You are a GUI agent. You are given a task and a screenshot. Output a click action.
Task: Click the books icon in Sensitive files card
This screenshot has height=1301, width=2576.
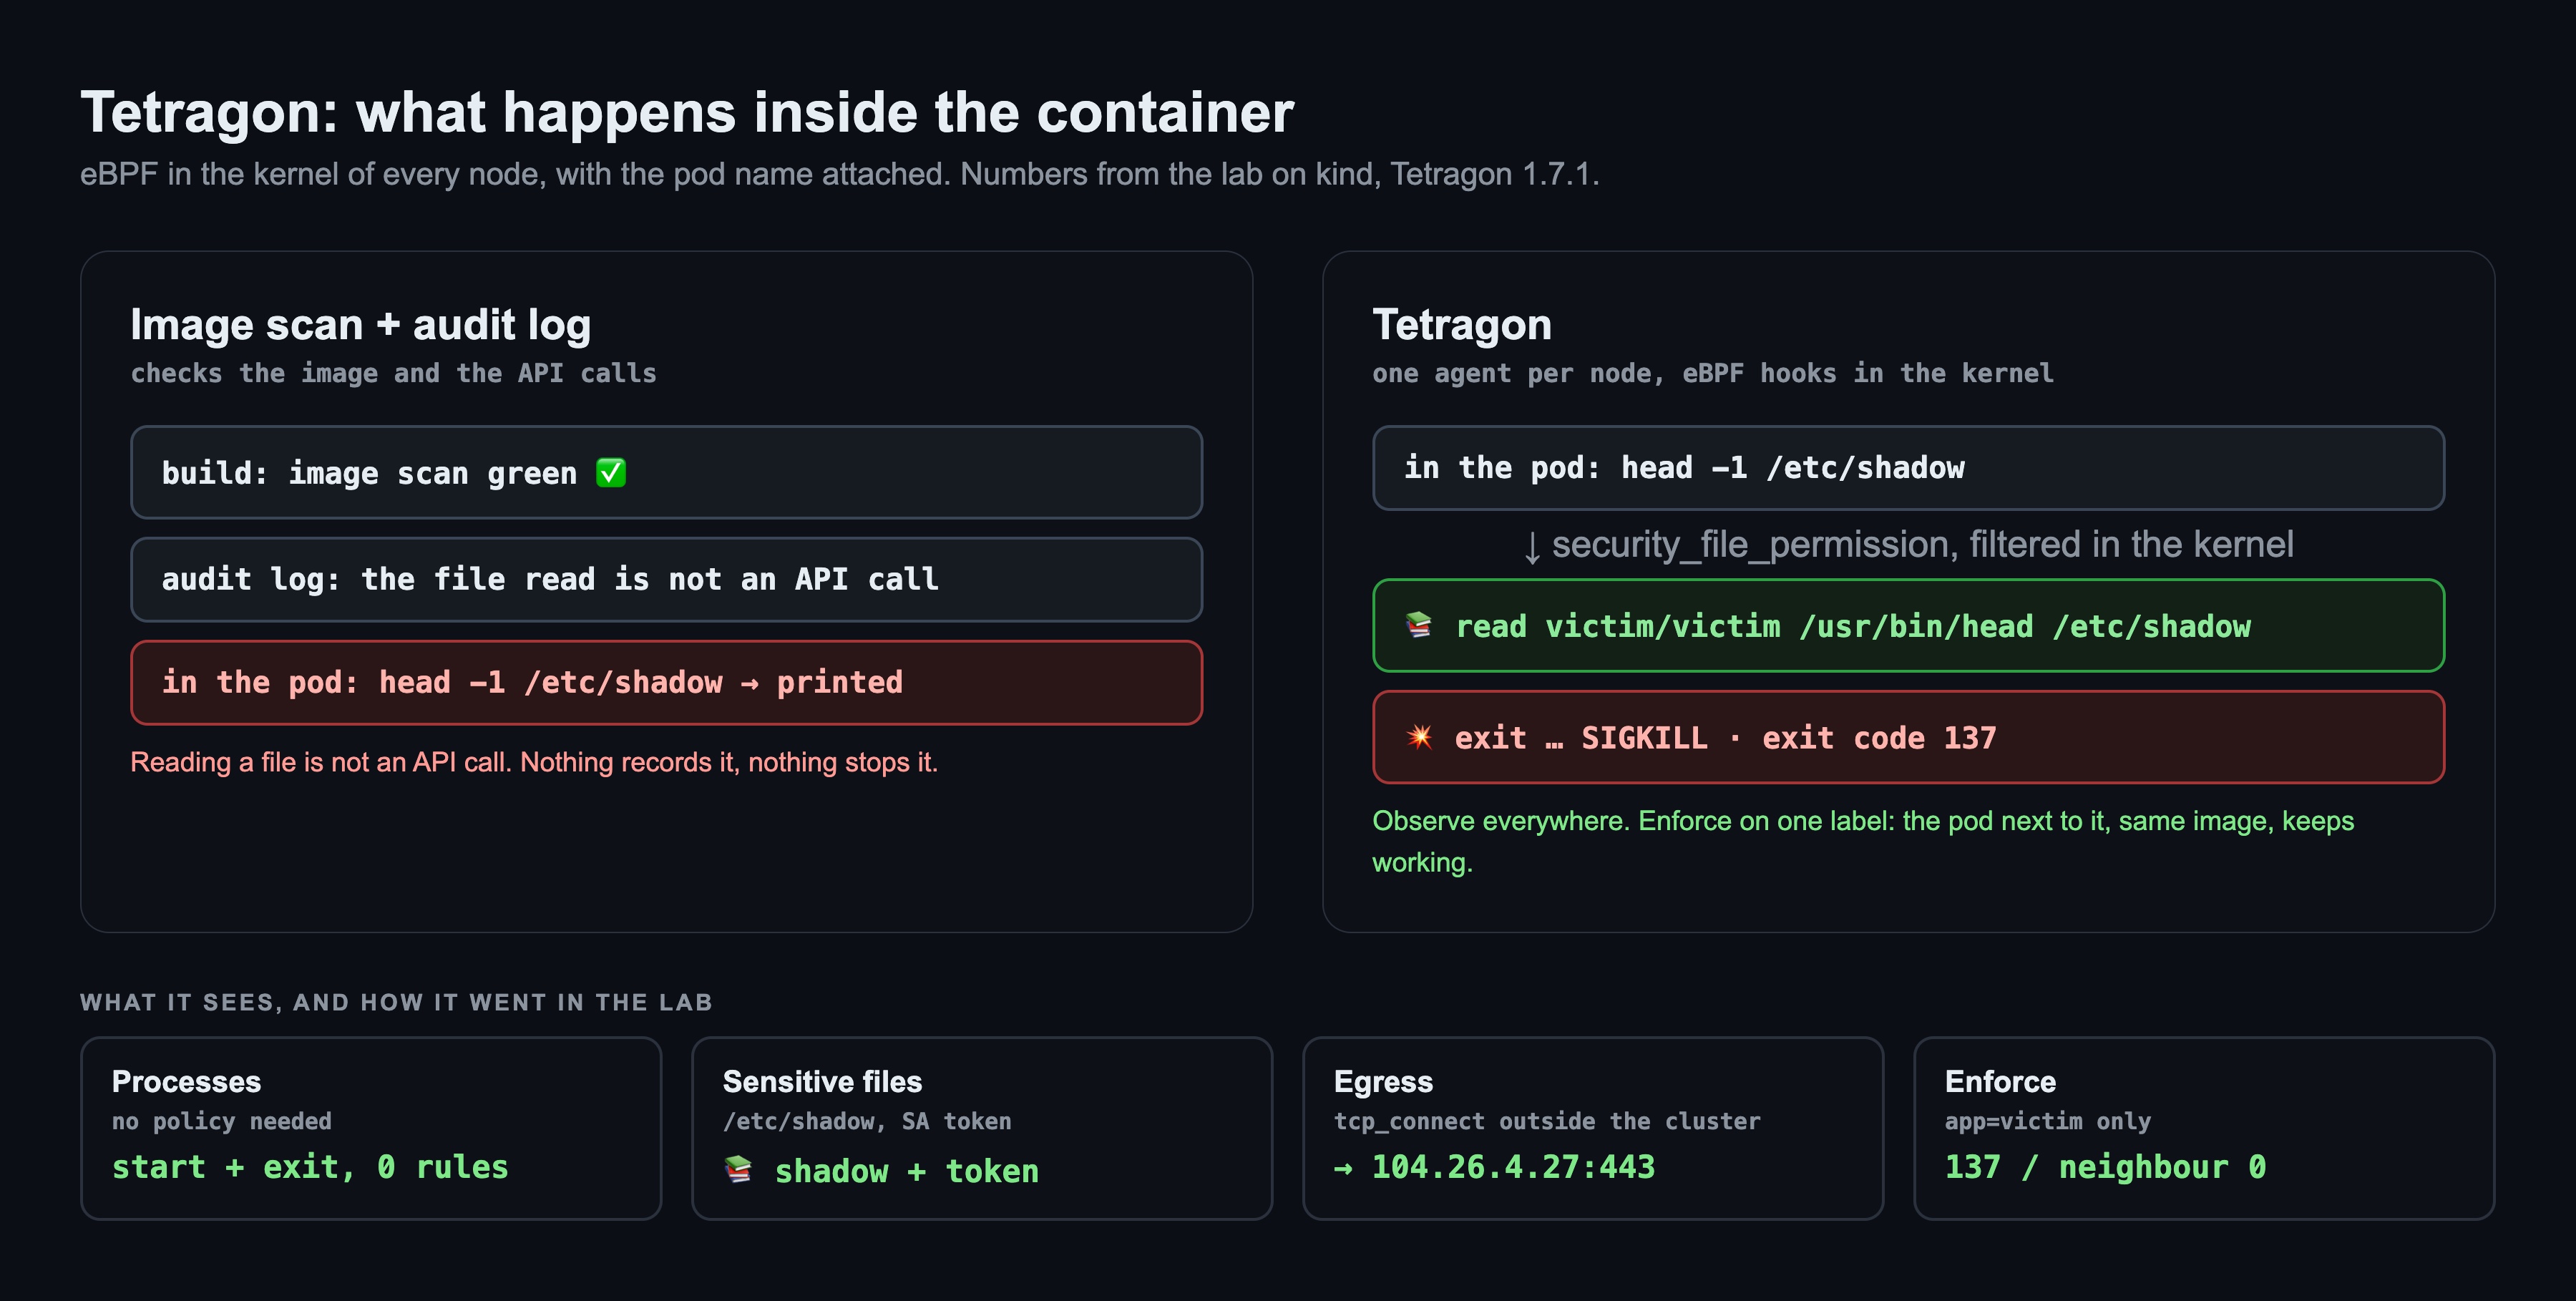738,1169
